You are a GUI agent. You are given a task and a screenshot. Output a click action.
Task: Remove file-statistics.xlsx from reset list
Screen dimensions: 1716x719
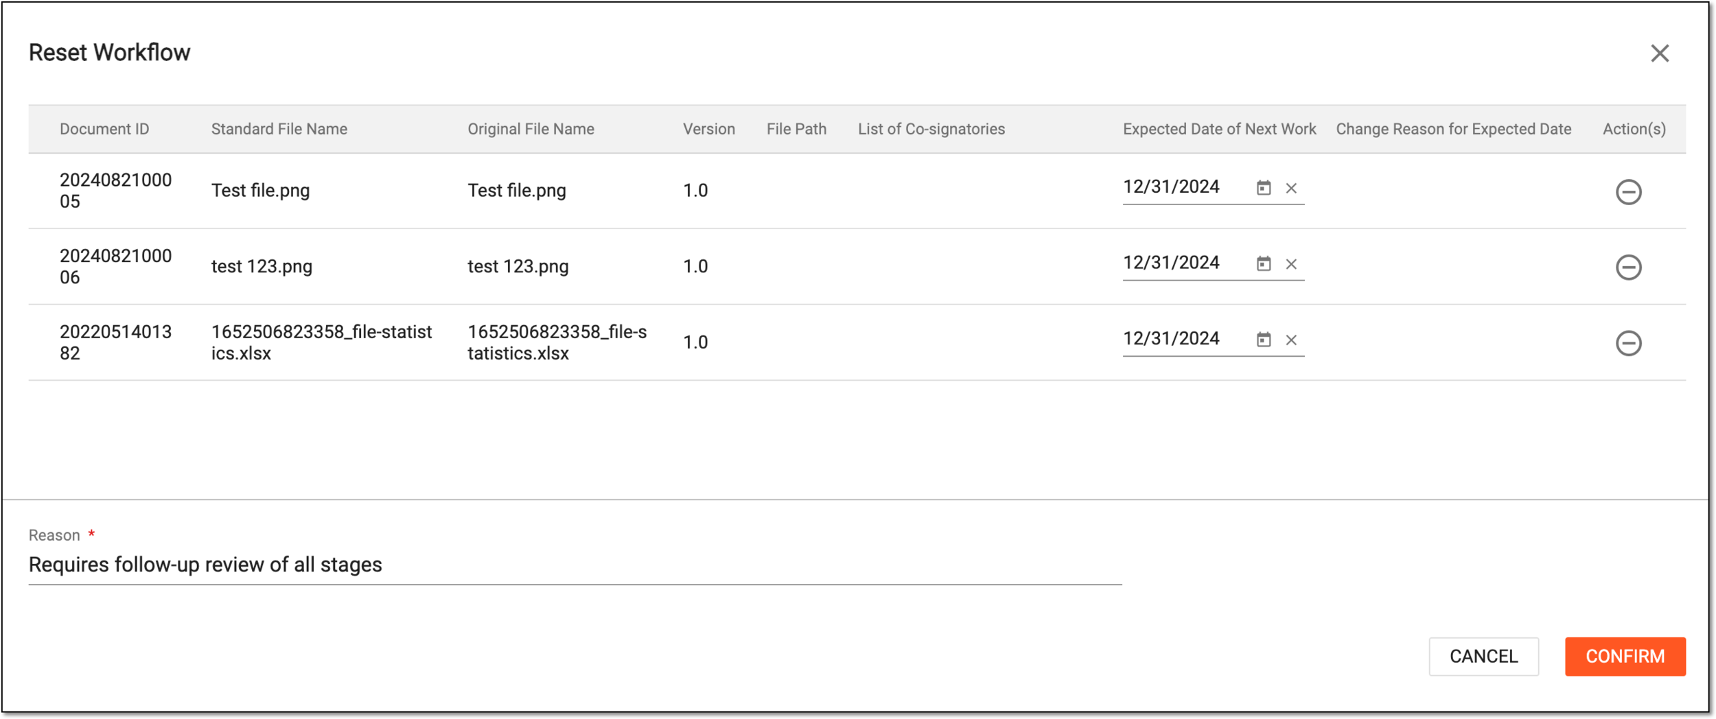[x=1627, y=343]
